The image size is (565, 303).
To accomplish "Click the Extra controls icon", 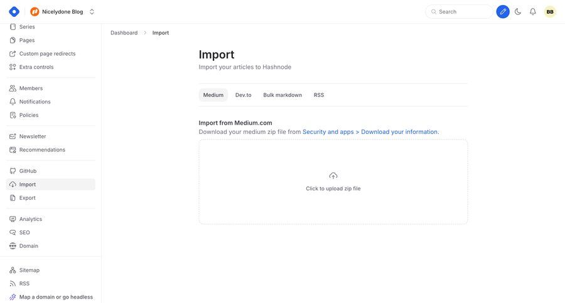I will pos(13,67).
